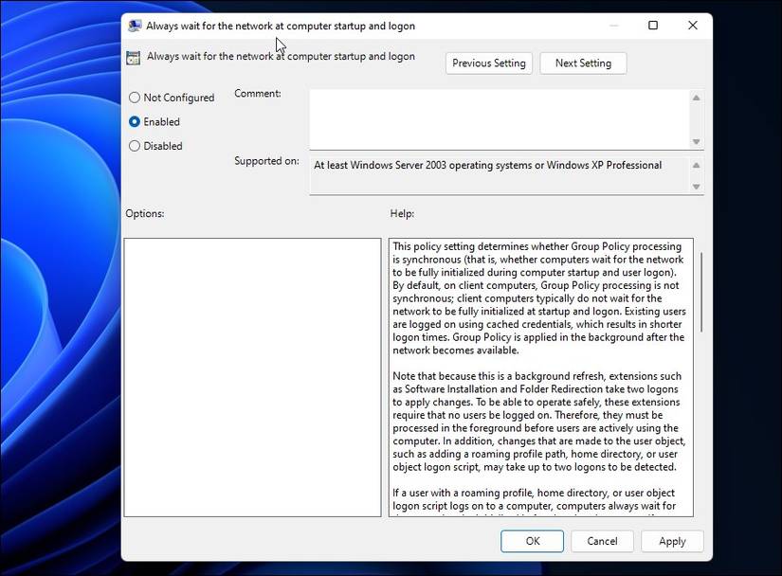Cancel the policy changes
Image resolution: width=782 pixels, height=576 pixels.
point(602,541)
